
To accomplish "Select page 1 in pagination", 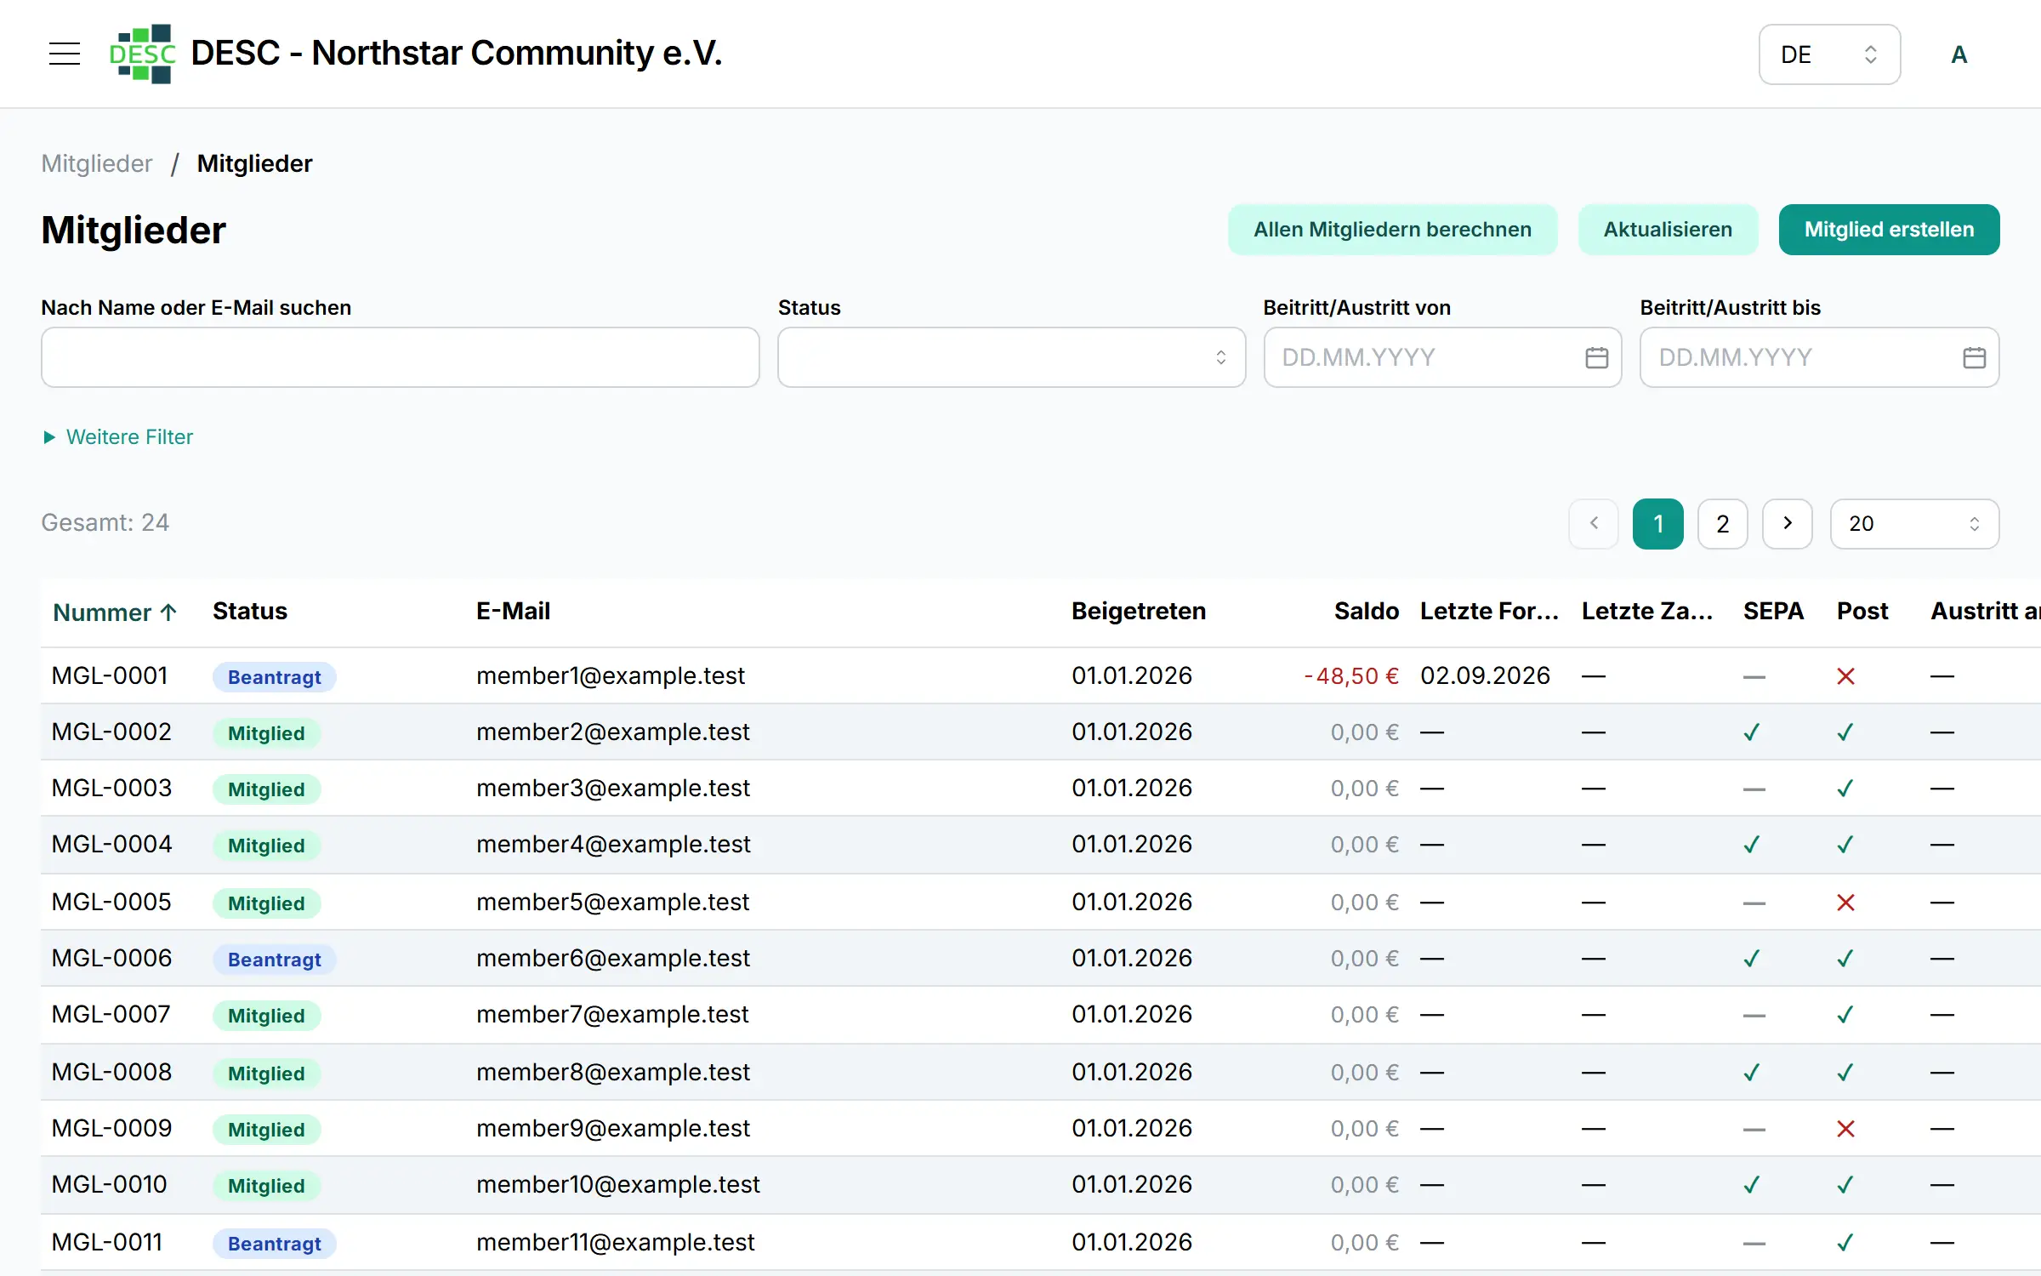I will (1657, 523).
